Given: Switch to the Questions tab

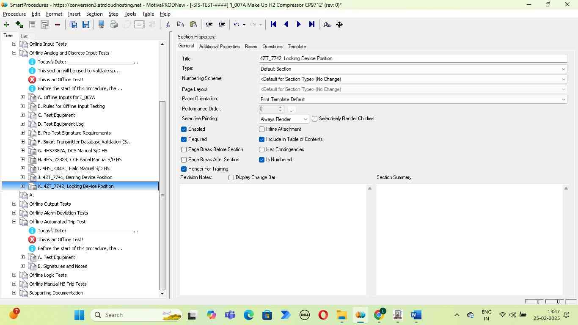Looking at the screenshot, I should 272,47.
